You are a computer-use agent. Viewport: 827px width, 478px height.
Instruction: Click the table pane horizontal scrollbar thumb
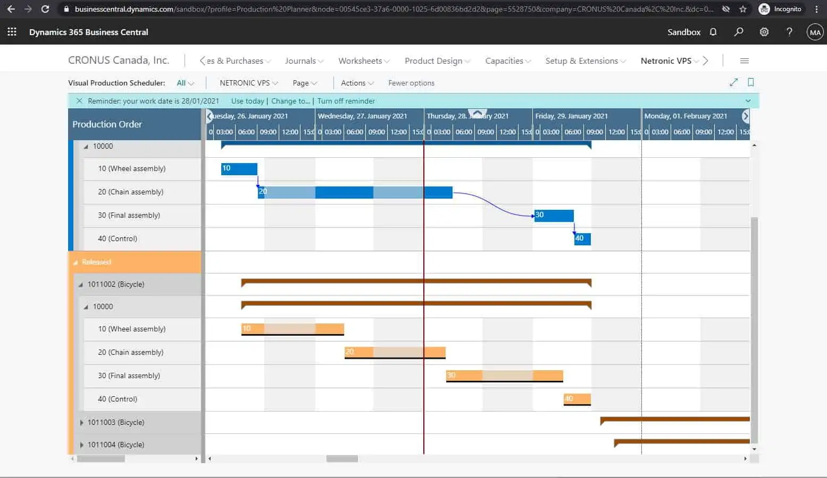(101, 458)
